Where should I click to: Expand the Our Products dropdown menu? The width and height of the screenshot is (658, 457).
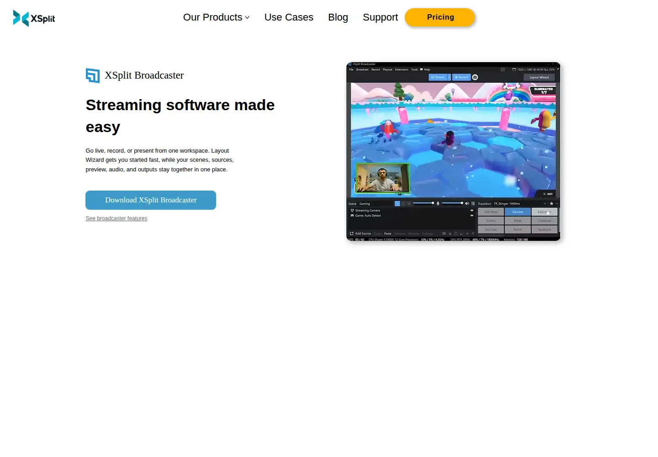tap(216, 17)
